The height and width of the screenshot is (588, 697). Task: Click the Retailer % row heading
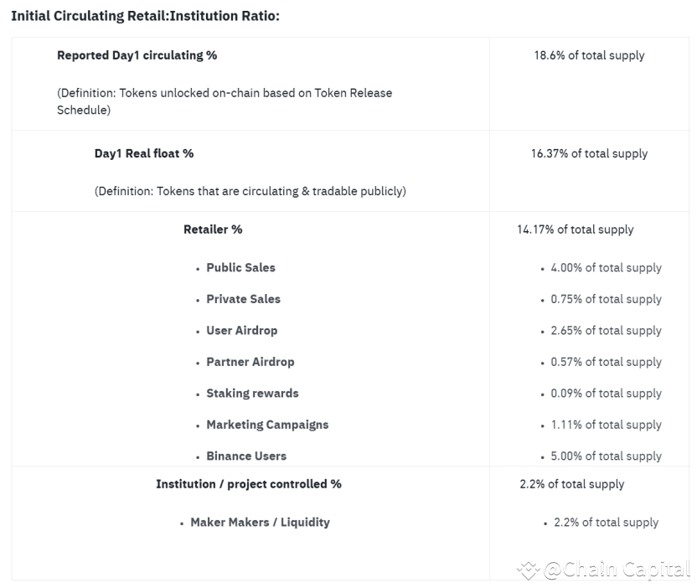pos(213,230)
